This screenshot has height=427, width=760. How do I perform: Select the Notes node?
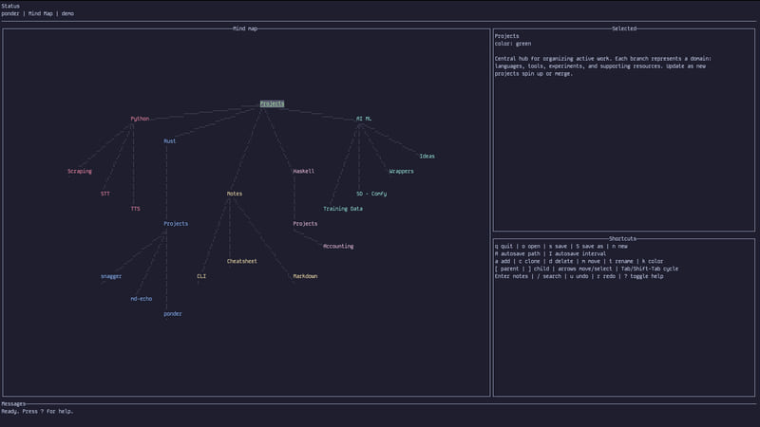[235, 194]
